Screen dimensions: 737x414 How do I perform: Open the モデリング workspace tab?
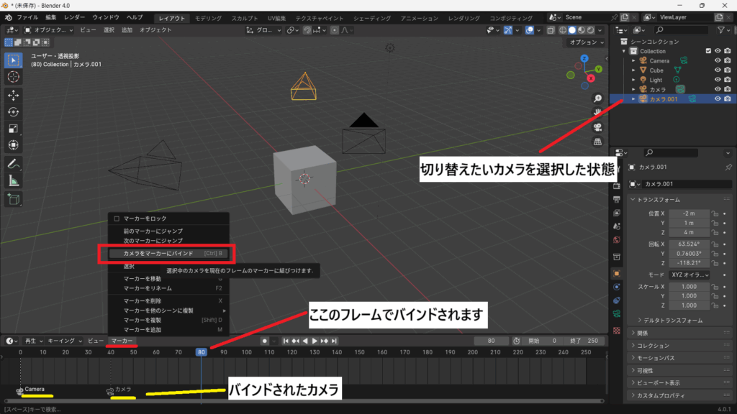point(209,17)
